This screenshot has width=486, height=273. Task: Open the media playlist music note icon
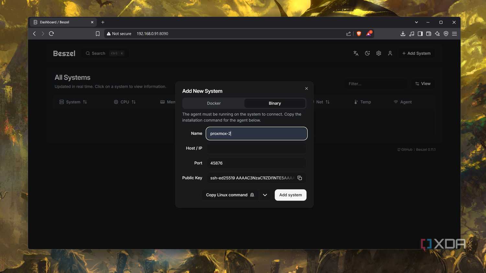[x=411, y=34]
